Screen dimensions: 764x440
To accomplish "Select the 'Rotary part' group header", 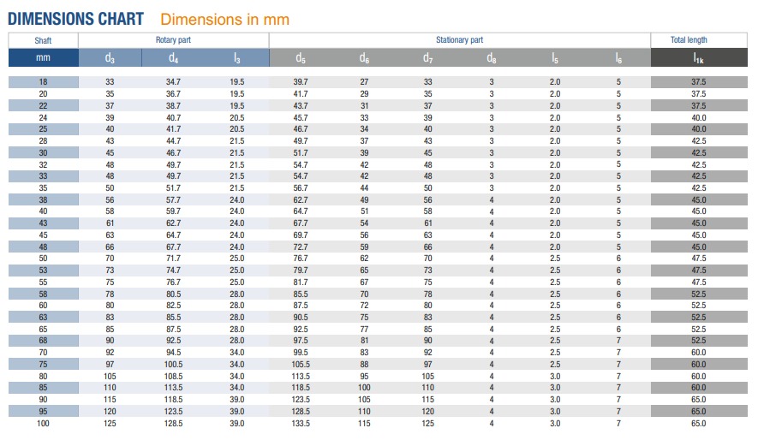I will (174, 40).
